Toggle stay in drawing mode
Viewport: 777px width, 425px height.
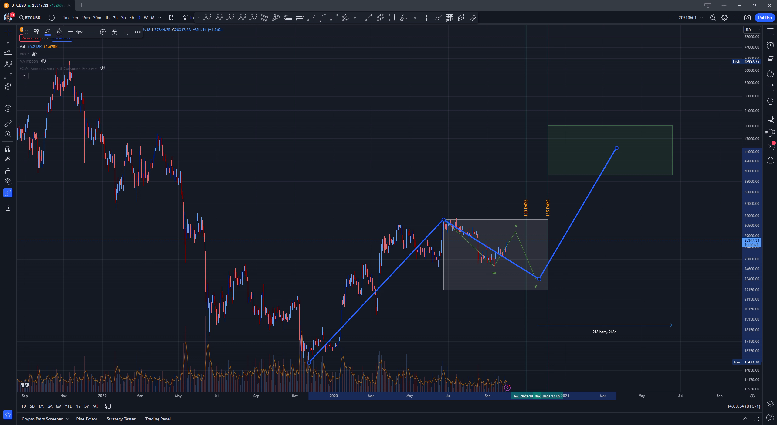pyautogui.click(x=8, y=160)
